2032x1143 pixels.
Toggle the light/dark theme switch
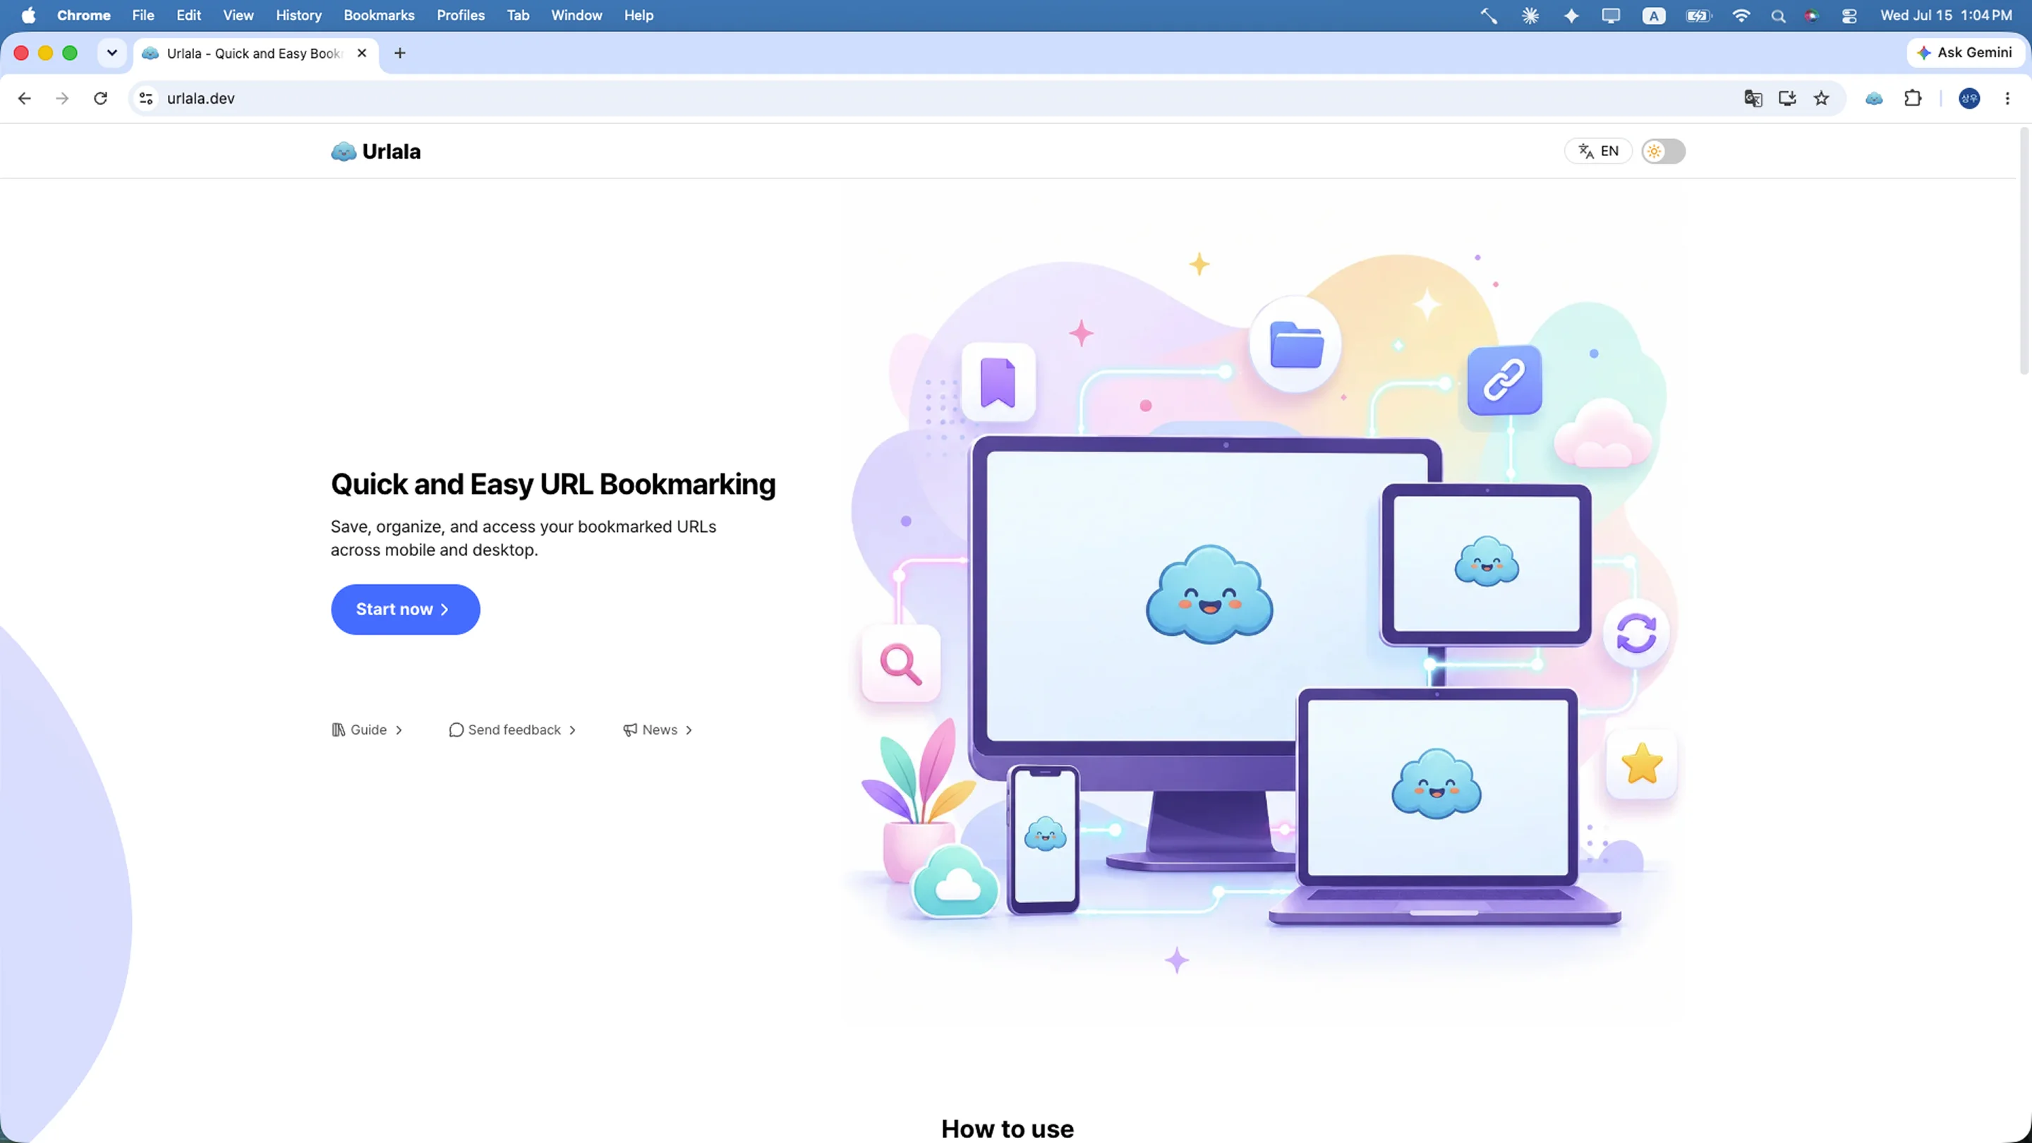(x=1663, y=152)
